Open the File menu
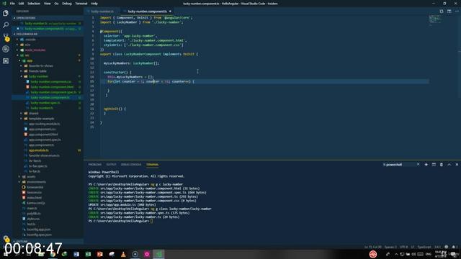461x259 pixels. [x=12, y=4]
